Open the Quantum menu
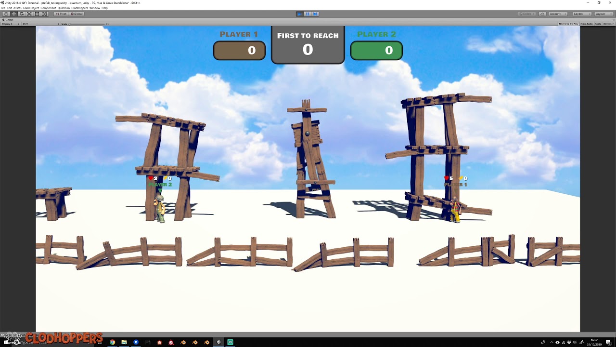The height and width of the screenshot is (347, 616). point(64,8)
